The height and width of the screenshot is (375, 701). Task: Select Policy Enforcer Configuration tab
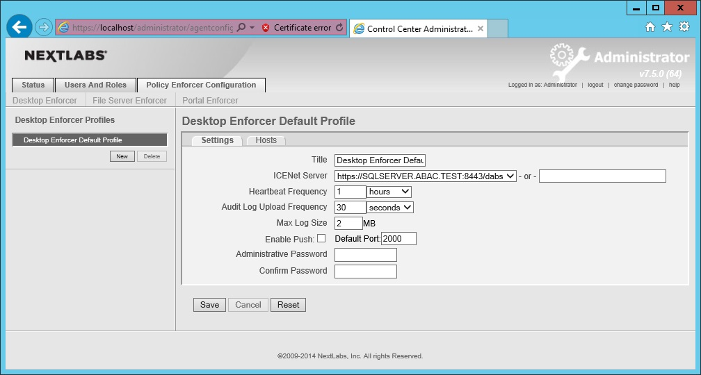pos(201,85)
